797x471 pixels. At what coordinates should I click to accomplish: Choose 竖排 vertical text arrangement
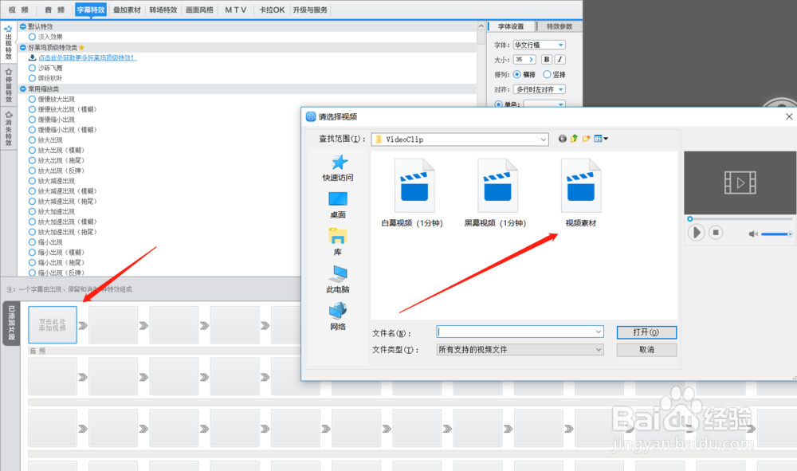click(x=547, y=74)
